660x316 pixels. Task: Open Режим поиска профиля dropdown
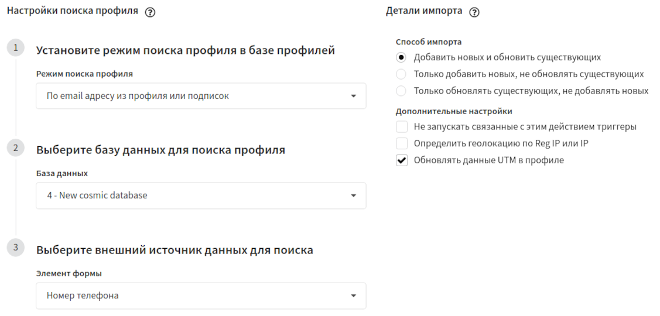[201, 96]
